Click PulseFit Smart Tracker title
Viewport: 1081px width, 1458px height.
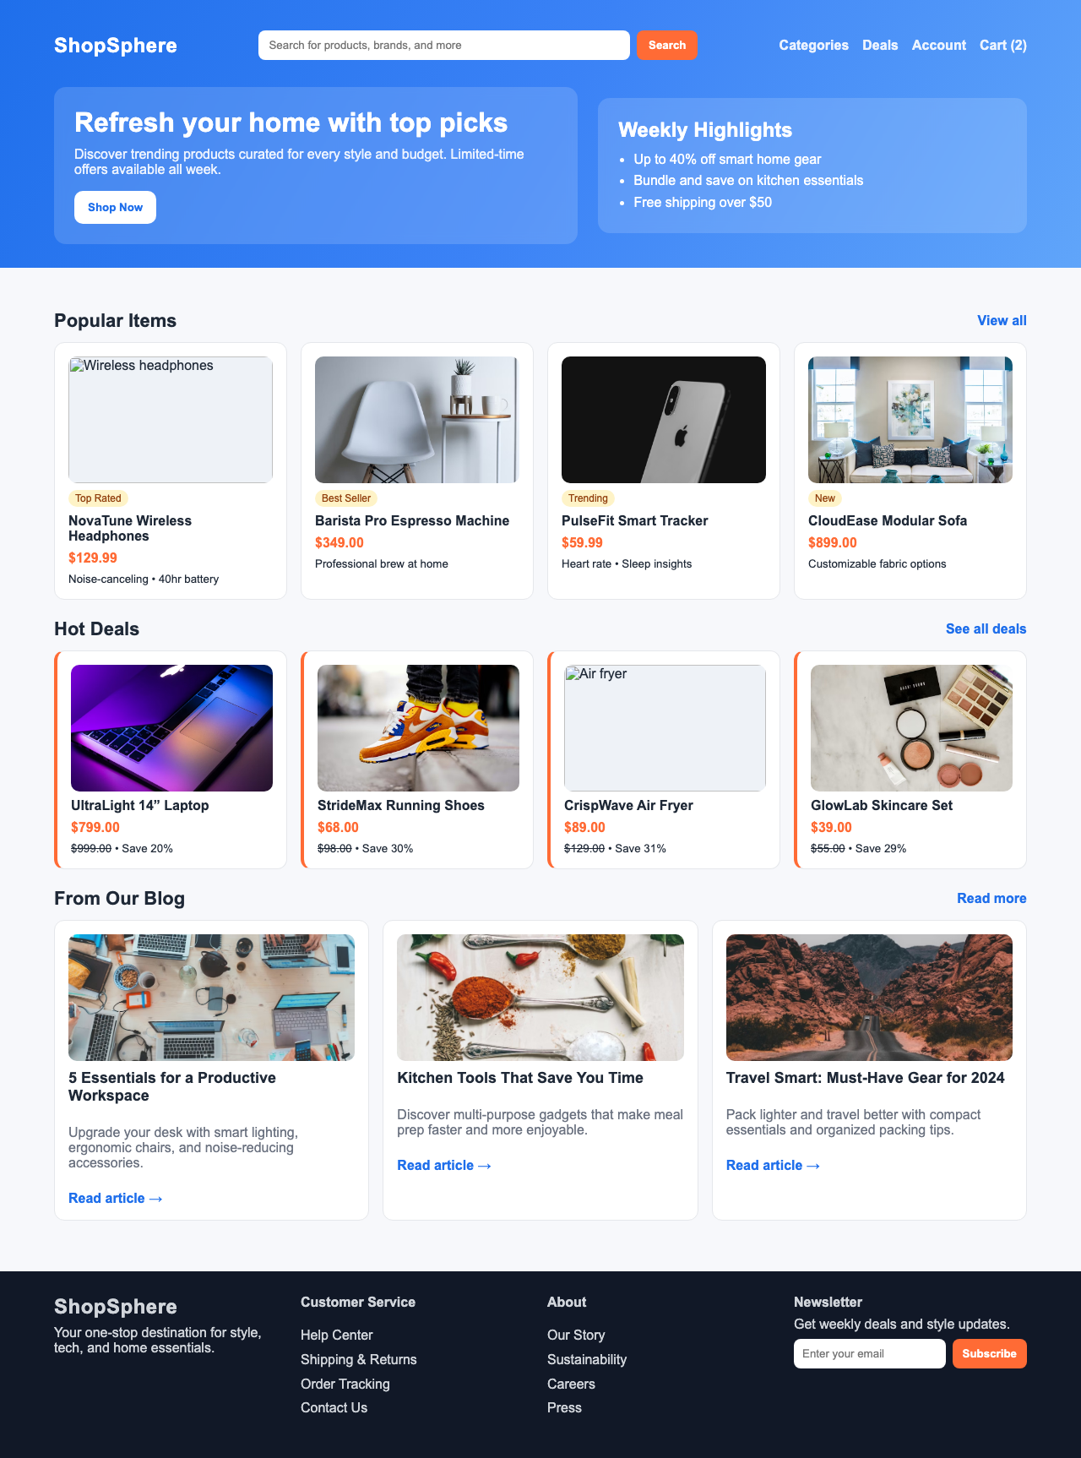point(635,521)
